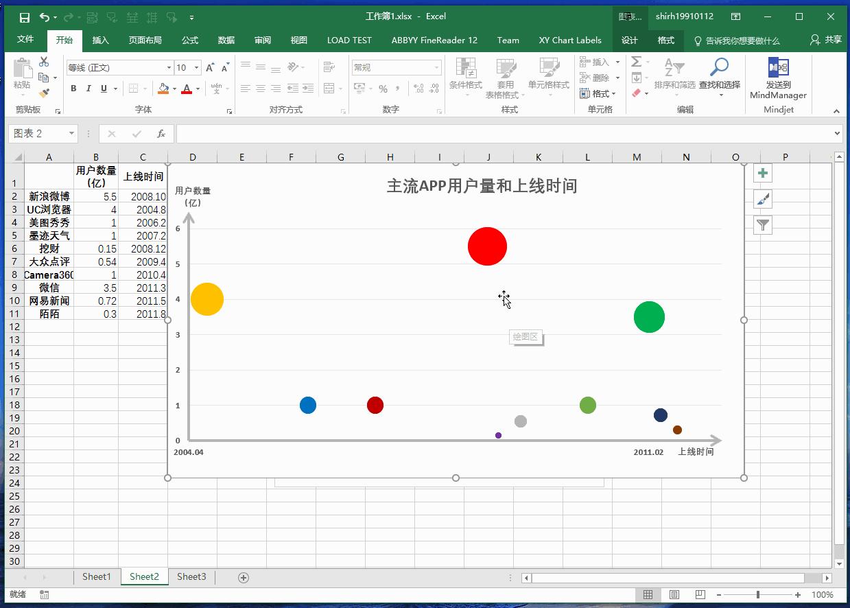The image size is (850, 608).
Task: Open the font name dropdown 等线 (正文)
Action: coord(169,67)
